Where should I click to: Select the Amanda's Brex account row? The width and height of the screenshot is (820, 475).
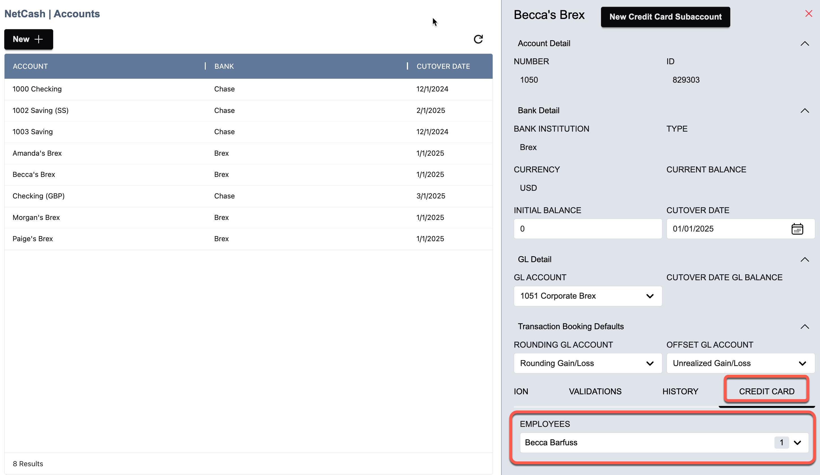pyautogui.click(x=37, y=153)
